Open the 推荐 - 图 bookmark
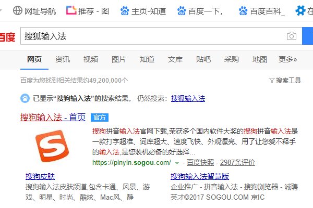This screenshot has height=208, width=313. point(88,11)
